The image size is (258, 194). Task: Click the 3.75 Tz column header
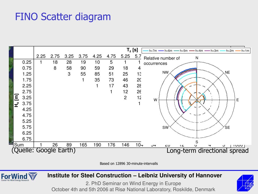pyautogui.click(x=83, y=56)
